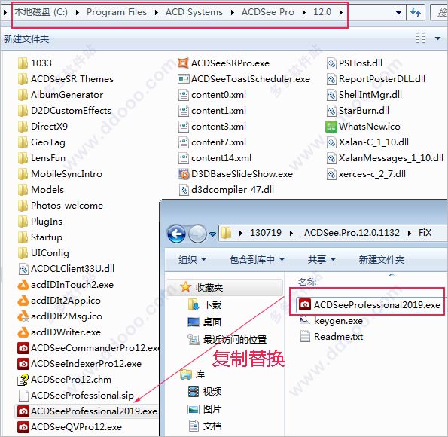The width and height of the screenshot is (448, 437).
Task: Click the ACDSeeQVPro12.exe camera icon
Action: click(x=23, y=427)
